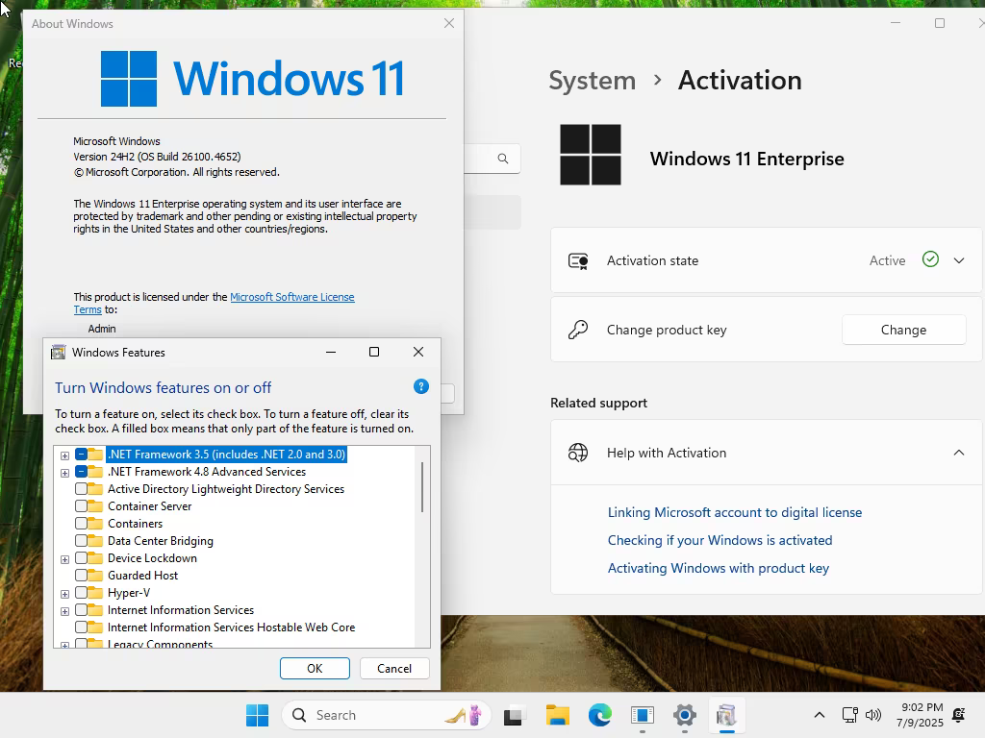
Task: Open Linking Microsoft account to digital license
Action: pyautogui.click(x=734, y=512)
